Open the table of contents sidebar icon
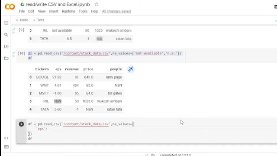Screen dimensions: 277x156 point(6,23)
